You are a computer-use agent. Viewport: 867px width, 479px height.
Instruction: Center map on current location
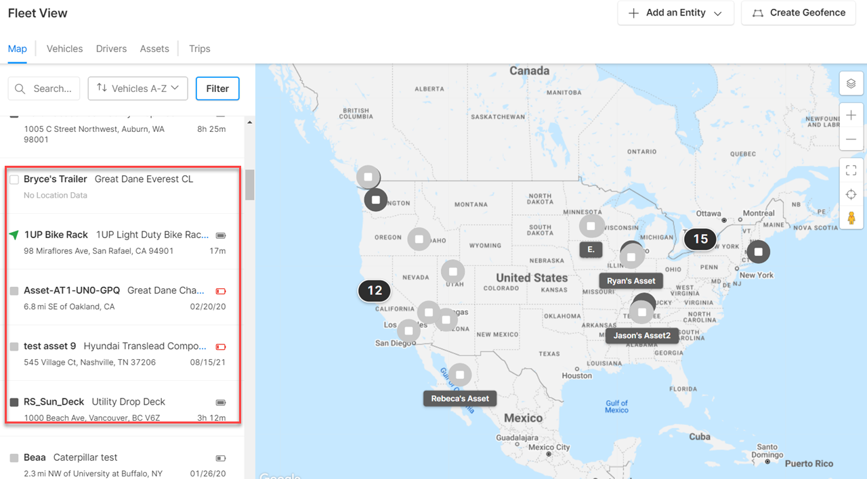(x=851, y=195)
